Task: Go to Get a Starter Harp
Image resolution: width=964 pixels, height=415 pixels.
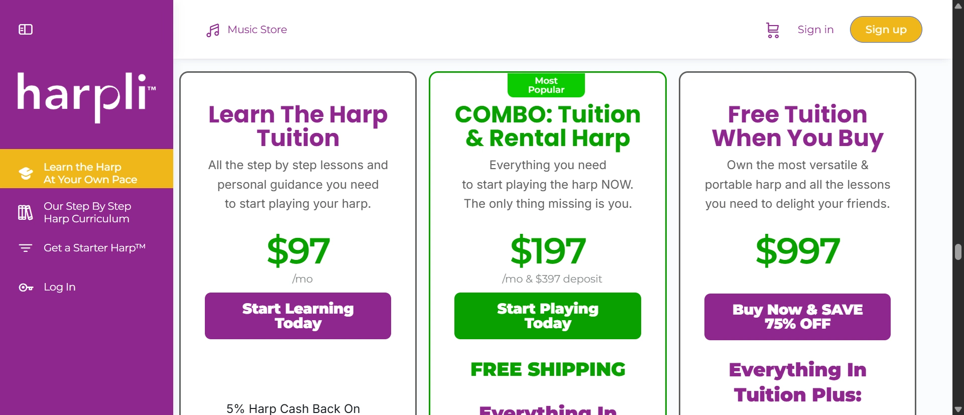Action: pos(94,248)
